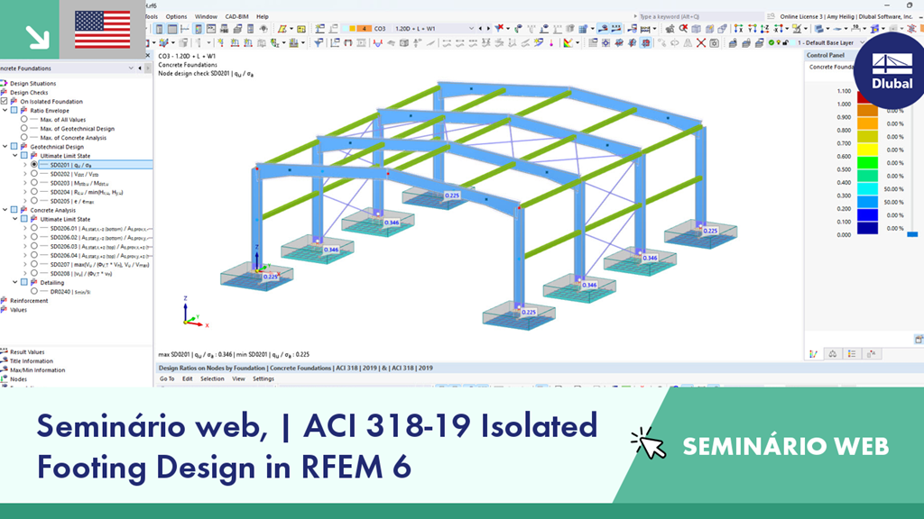Go to previous load case arrow
Viewport: 924px width, 519px height.
coord(480,28)
